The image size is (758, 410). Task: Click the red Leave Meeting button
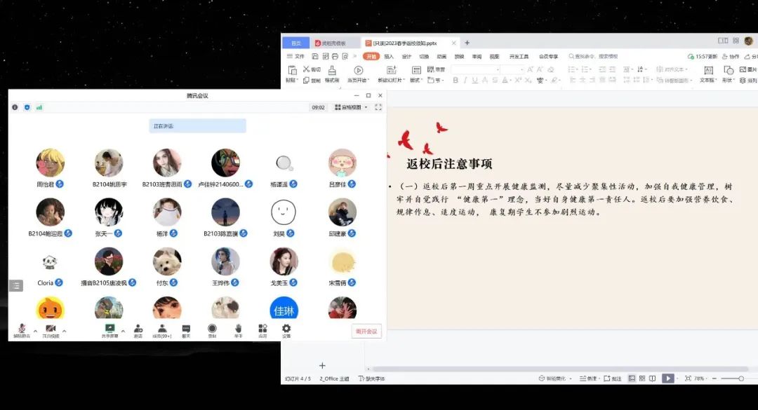point(366,332)
